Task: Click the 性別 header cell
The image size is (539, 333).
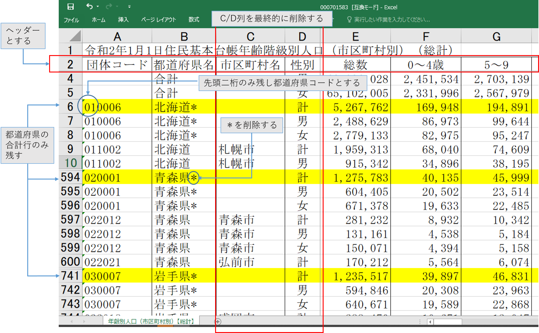Action: tap(302, 65)
